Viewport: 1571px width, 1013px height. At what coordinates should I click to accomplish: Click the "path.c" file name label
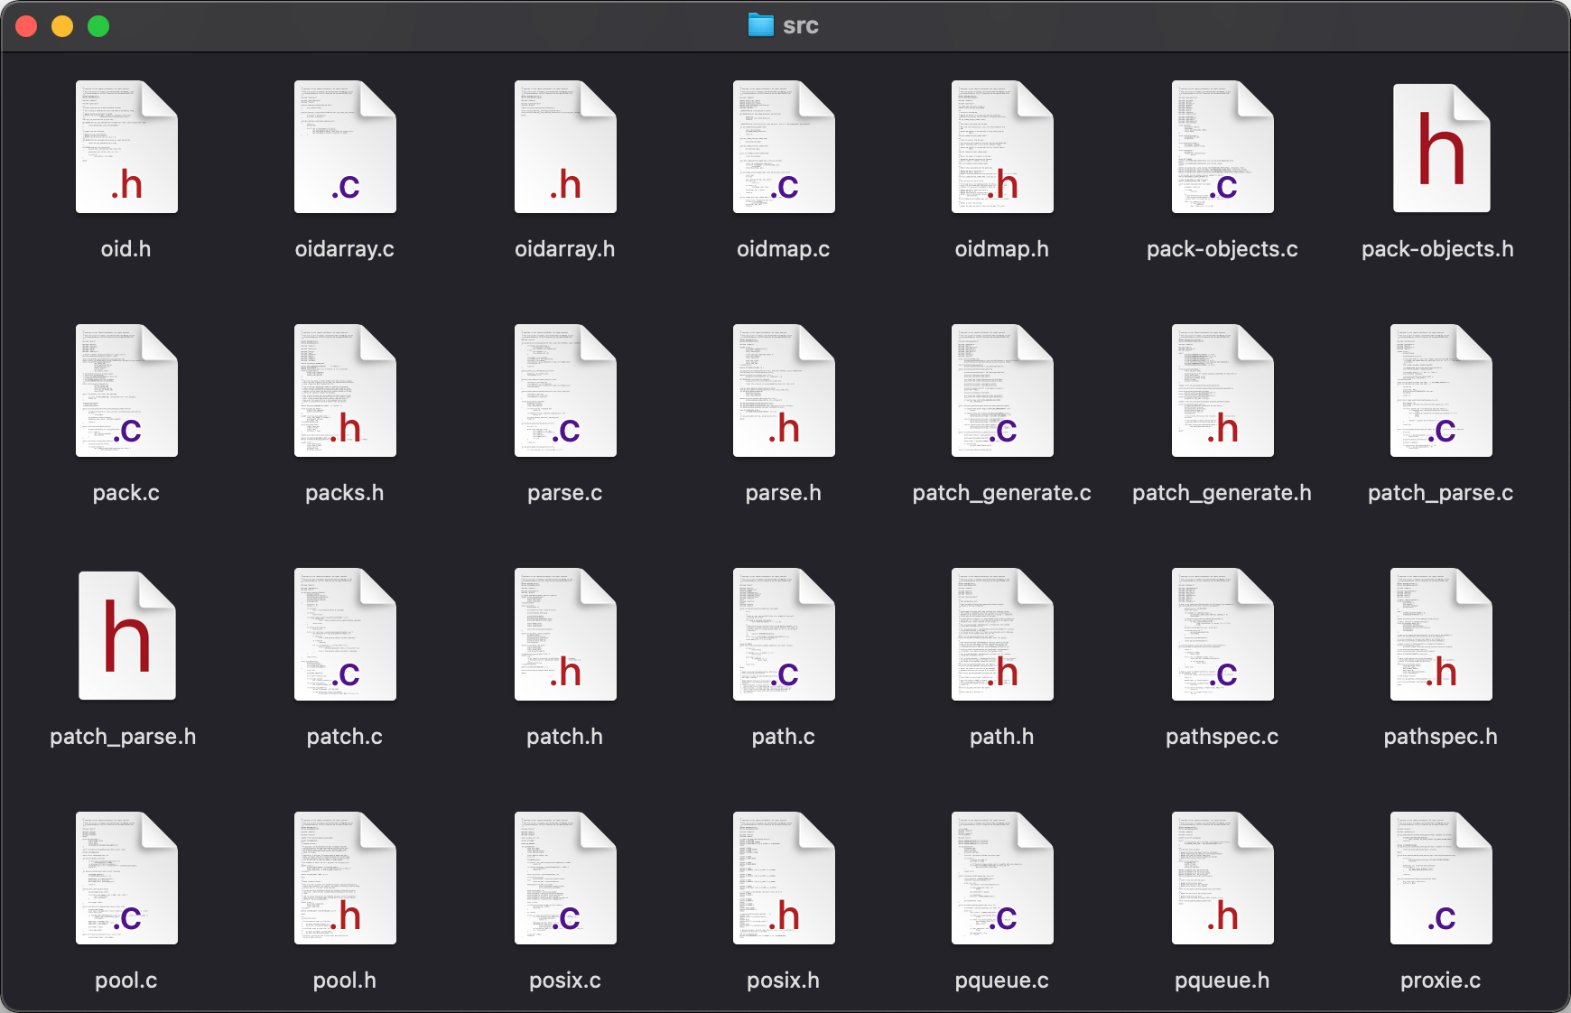(784, 737)
